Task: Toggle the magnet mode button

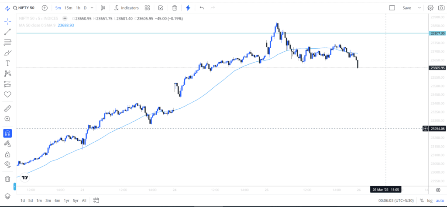Action: 8,133
